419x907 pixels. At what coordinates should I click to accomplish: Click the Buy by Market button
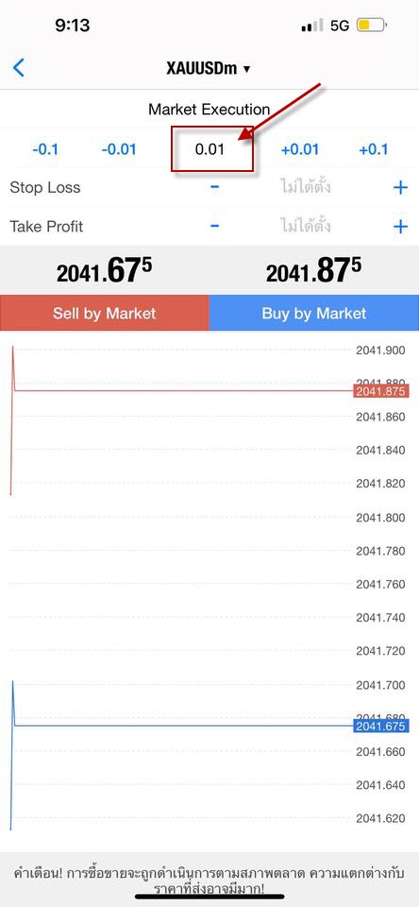[314, 313]
